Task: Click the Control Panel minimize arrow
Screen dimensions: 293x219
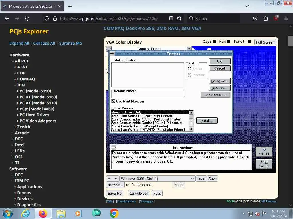Action: coord(189,48)
